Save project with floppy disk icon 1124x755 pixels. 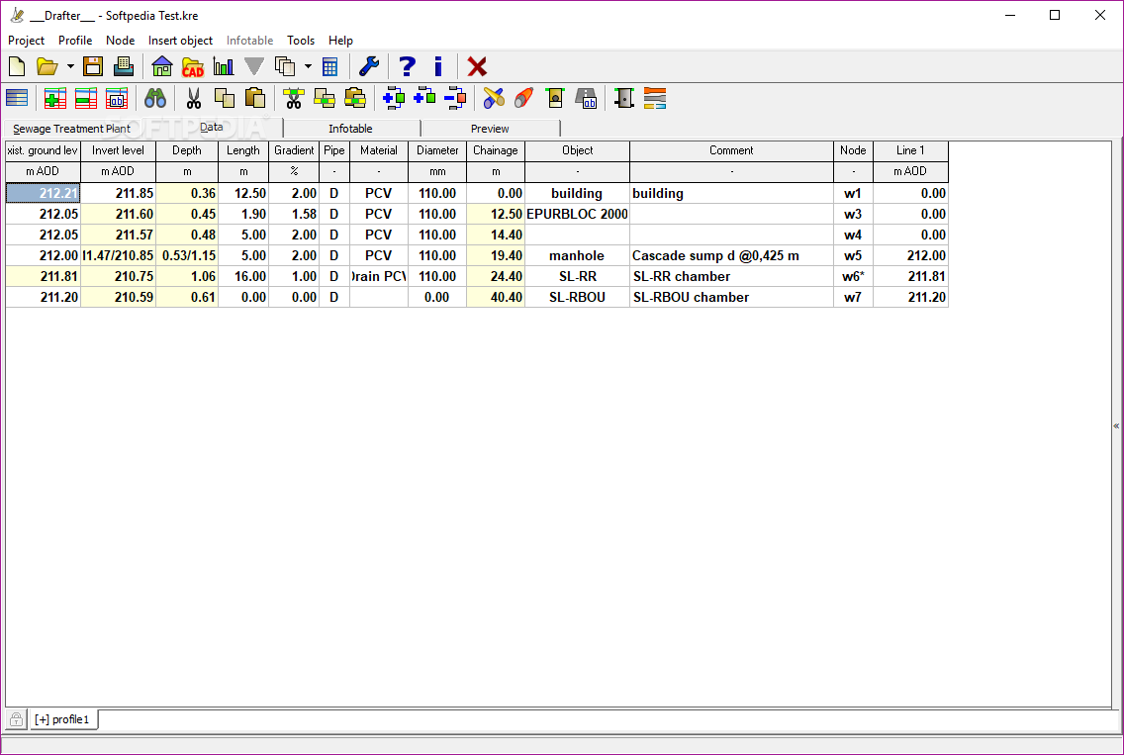point(93,66)
